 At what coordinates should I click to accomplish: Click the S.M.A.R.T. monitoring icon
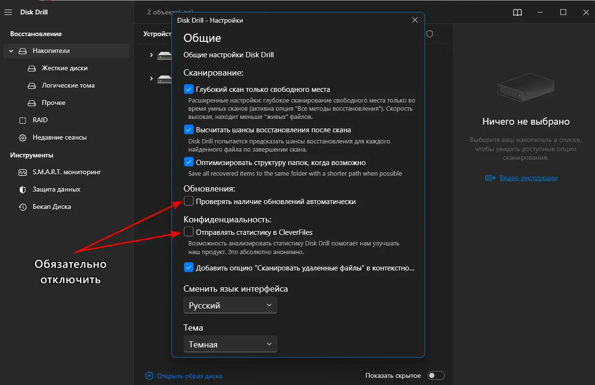[23, 172]
